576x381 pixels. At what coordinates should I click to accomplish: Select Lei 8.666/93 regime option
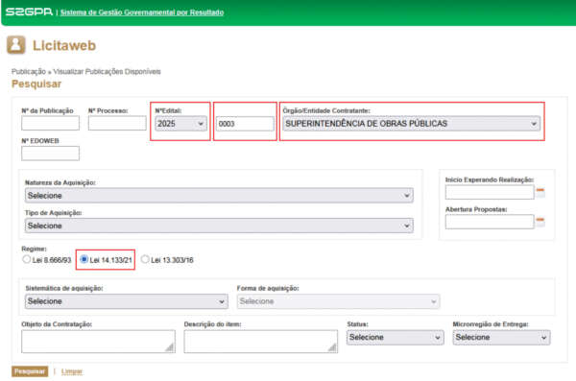[27, 259]
